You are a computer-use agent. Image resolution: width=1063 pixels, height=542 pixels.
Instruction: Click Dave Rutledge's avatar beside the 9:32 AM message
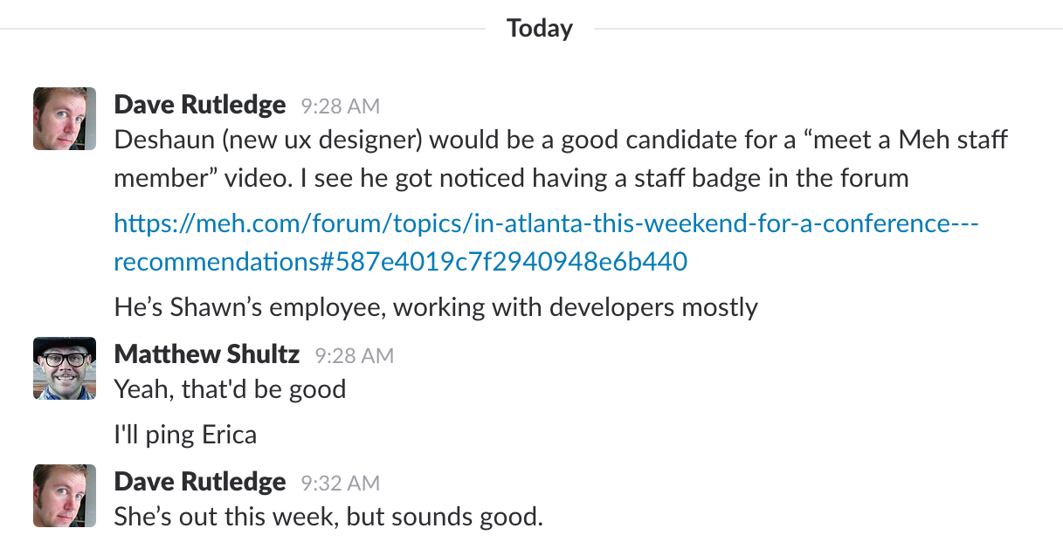click(65, 496)
